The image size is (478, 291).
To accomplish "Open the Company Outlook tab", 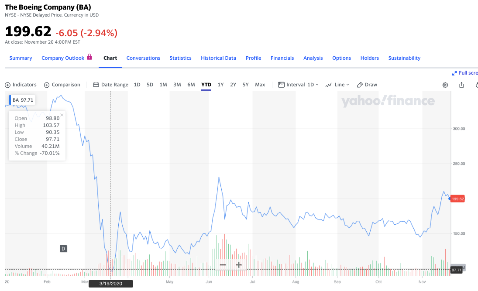I will point(63,58).
